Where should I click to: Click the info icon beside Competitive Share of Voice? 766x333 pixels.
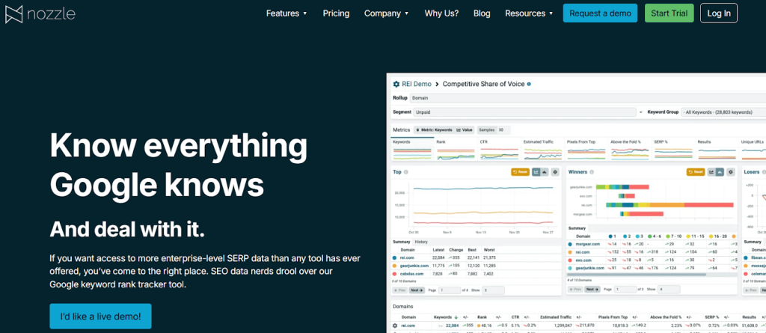point(530,85)
